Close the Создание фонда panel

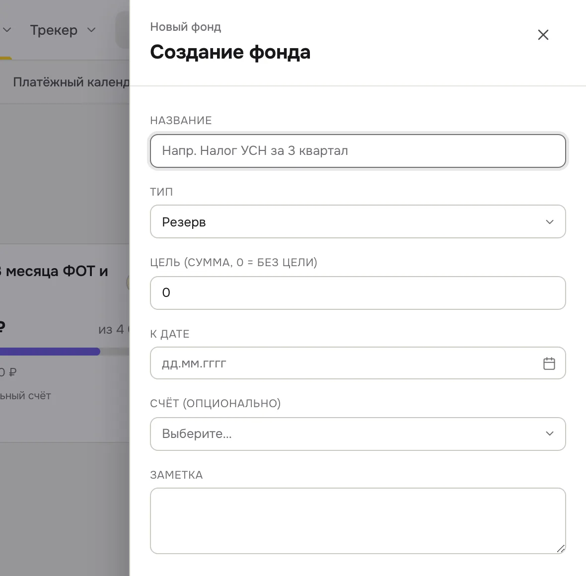(x=543, y=35)
